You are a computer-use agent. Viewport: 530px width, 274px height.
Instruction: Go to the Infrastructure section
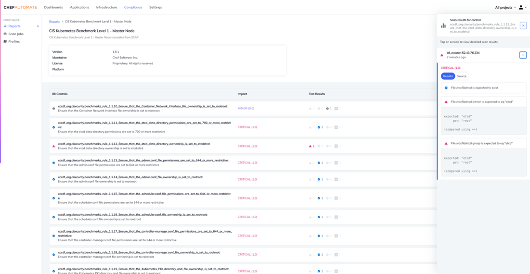coord(106,8)
